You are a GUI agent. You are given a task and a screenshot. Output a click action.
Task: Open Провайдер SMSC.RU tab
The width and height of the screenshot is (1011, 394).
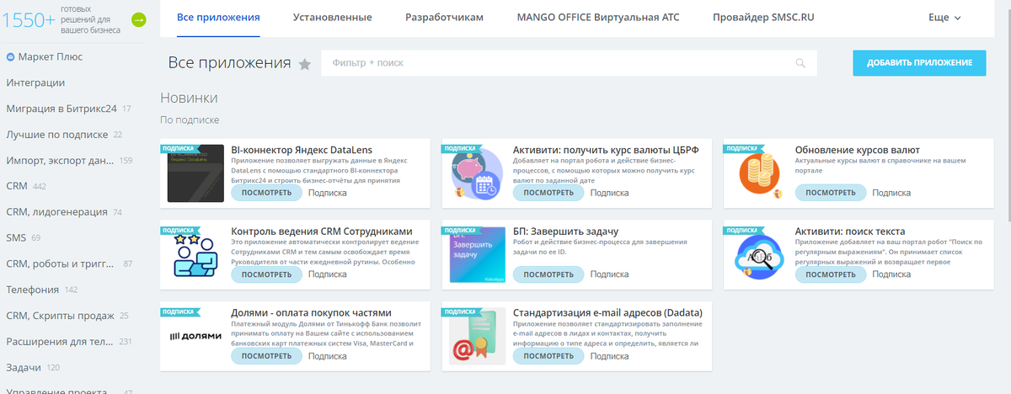(763, 18)
